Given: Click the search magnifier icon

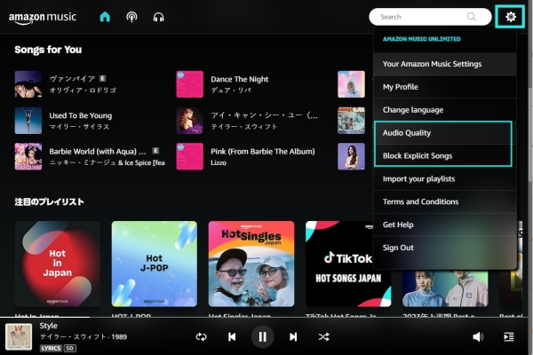Looking at the screenshot, I should pos(471,17).
